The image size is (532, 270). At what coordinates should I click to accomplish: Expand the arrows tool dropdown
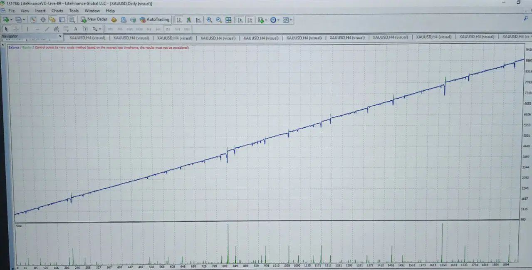100,29
